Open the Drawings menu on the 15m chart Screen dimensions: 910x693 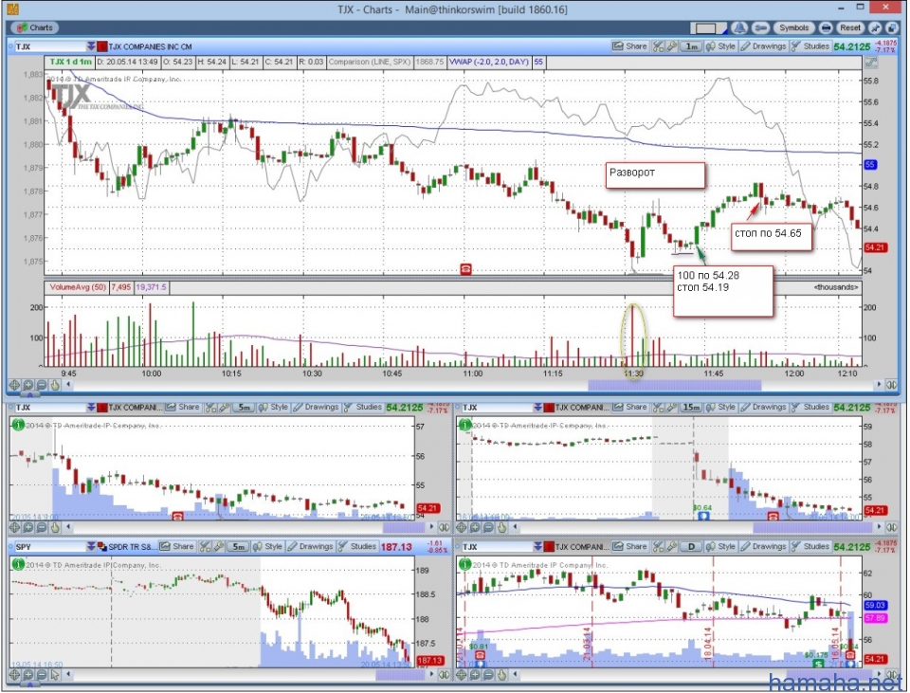click(x=763, y=408)
